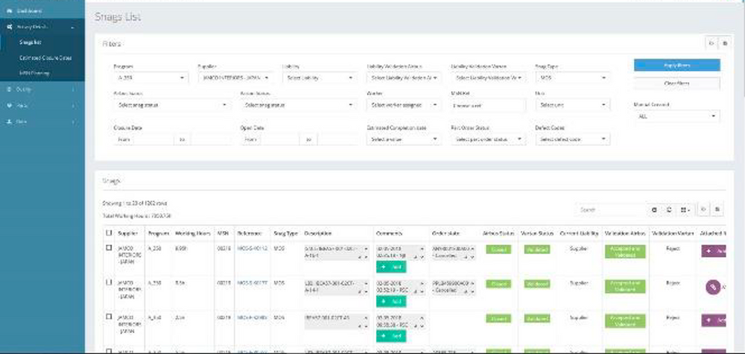Click the Dashboard home icon

click(9, 10)
